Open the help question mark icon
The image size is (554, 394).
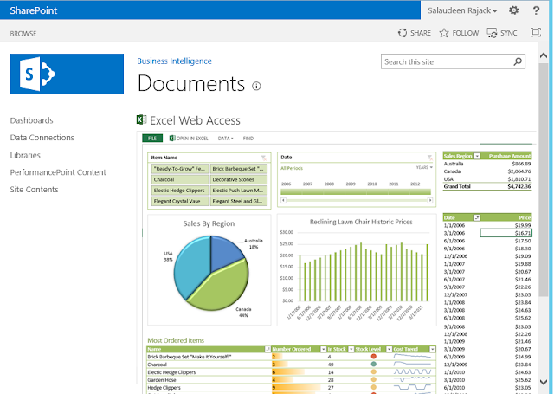[536, 10]
